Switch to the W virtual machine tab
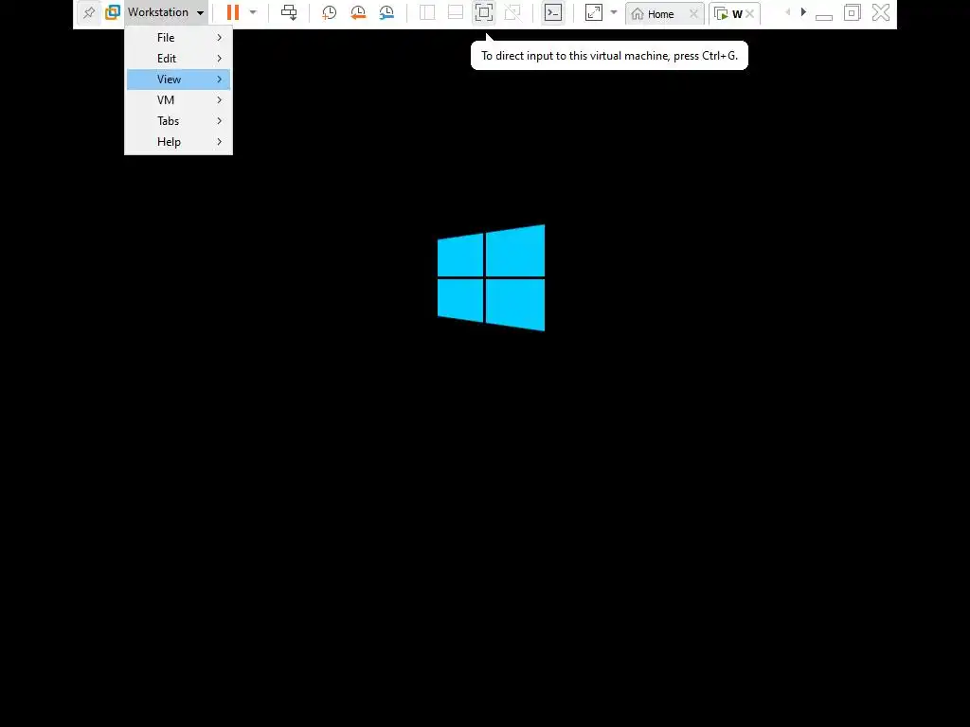This screenshot has height=727, width=970. click(728, 14)
